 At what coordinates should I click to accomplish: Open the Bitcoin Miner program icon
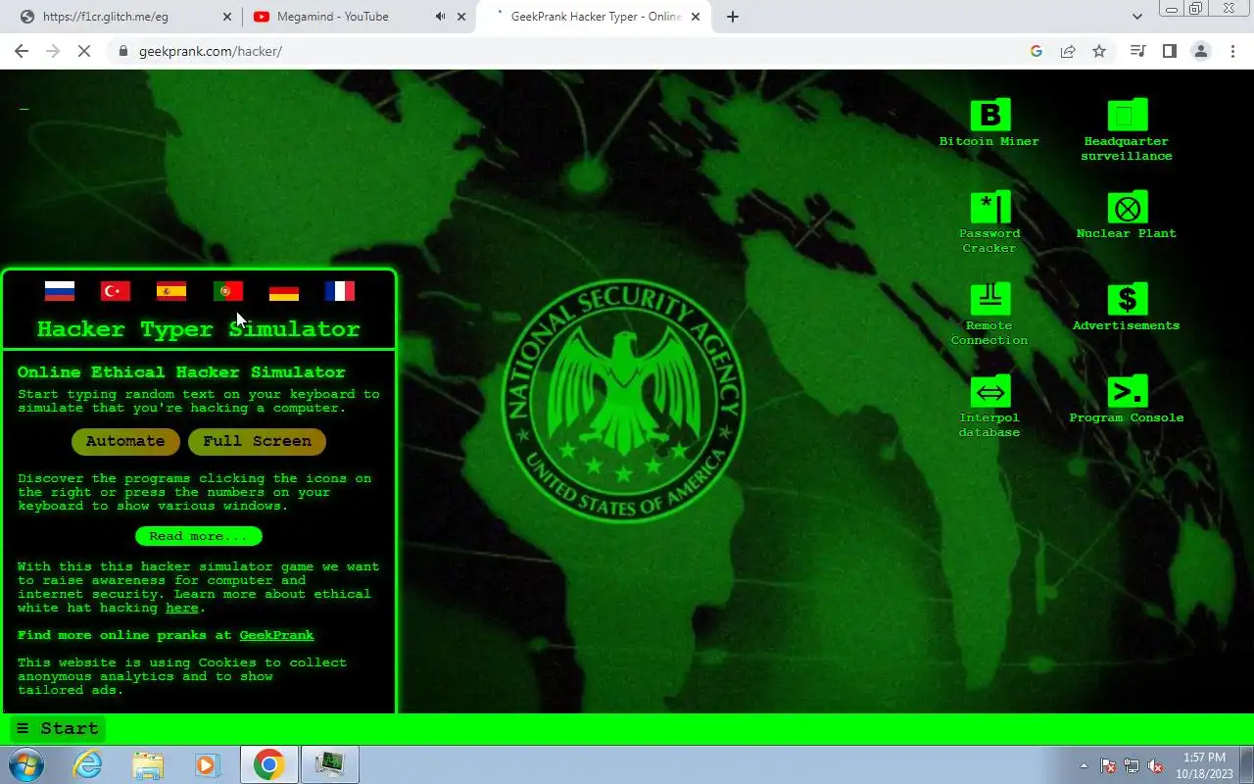coord(989,122)
